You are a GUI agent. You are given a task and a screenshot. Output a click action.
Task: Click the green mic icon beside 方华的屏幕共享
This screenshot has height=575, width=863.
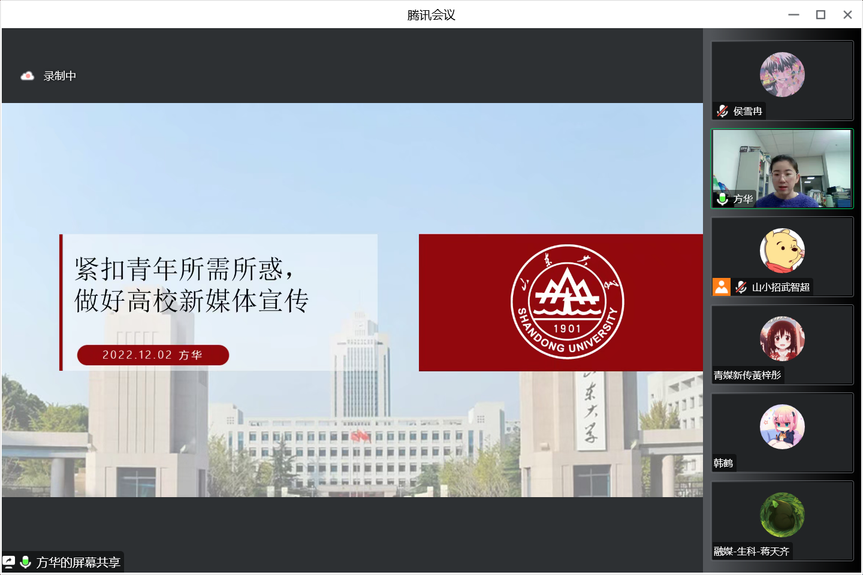(26, 562)
